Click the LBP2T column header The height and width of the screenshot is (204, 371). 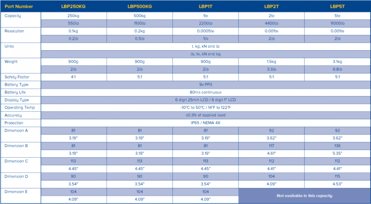click(x=271, y=6)
